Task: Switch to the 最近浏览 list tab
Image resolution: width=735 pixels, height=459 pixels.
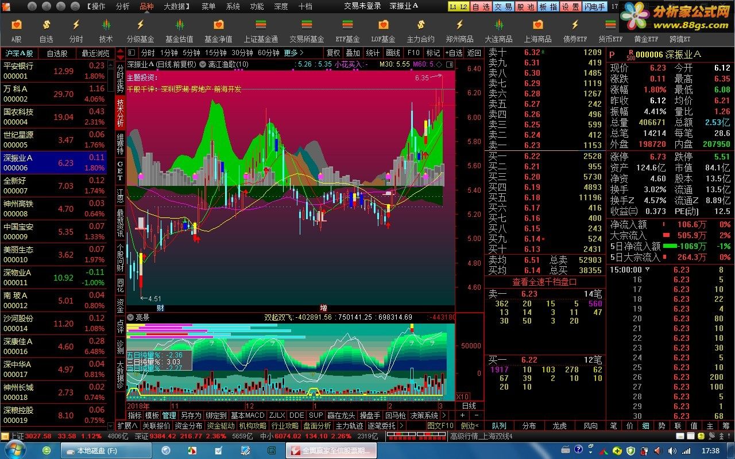Action: [95, 53]
